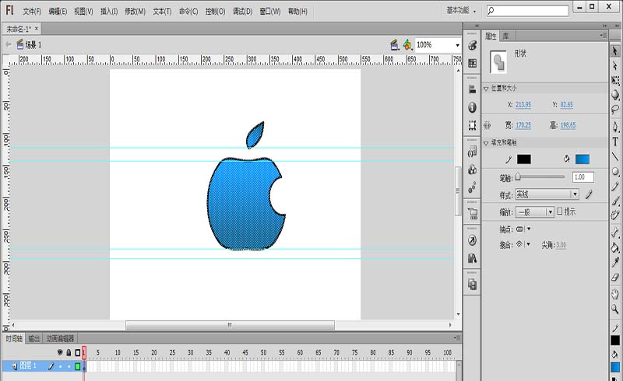The width and height of the screenshot is (623, 381).
Task: Select the Bone tool
Action: pyautogui.click(x=614, y=232)
